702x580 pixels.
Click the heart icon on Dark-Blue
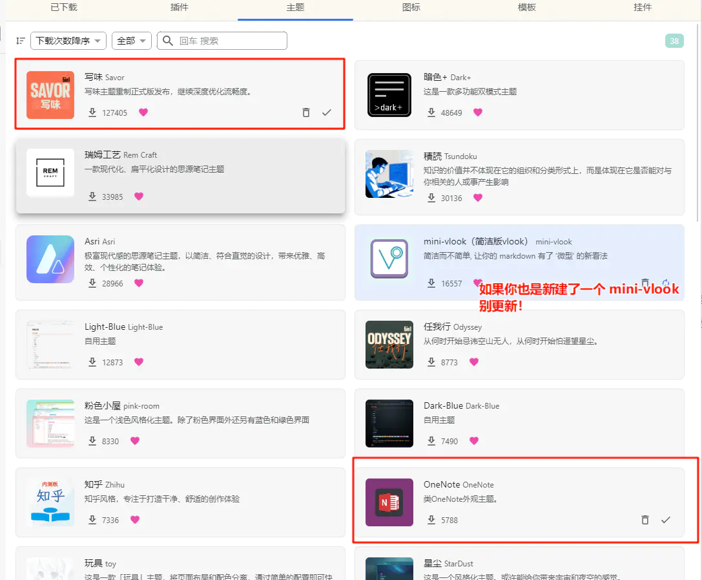pyautogui.click(x=474, y=440)
